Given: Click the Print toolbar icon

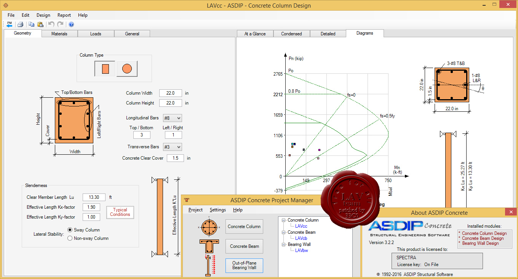Looking at the screenshot, I should coord(21,24).
